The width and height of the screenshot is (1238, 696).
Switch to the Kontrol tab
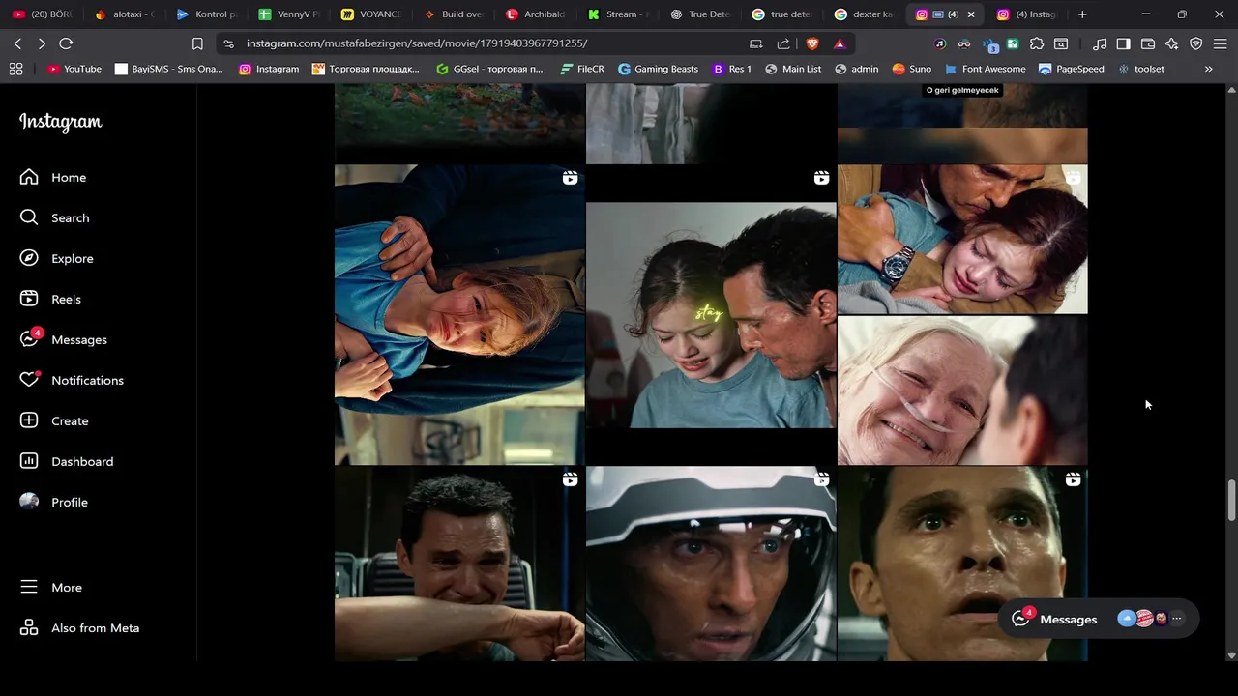tap(208, 14)
